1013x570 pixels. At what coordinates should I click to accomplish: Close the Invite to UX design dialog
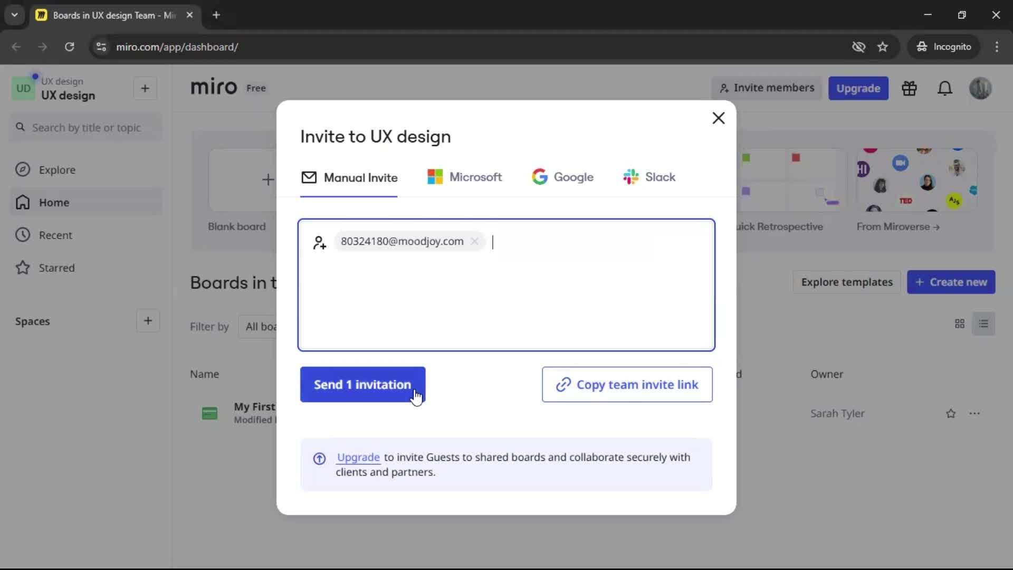coord(719,118)
